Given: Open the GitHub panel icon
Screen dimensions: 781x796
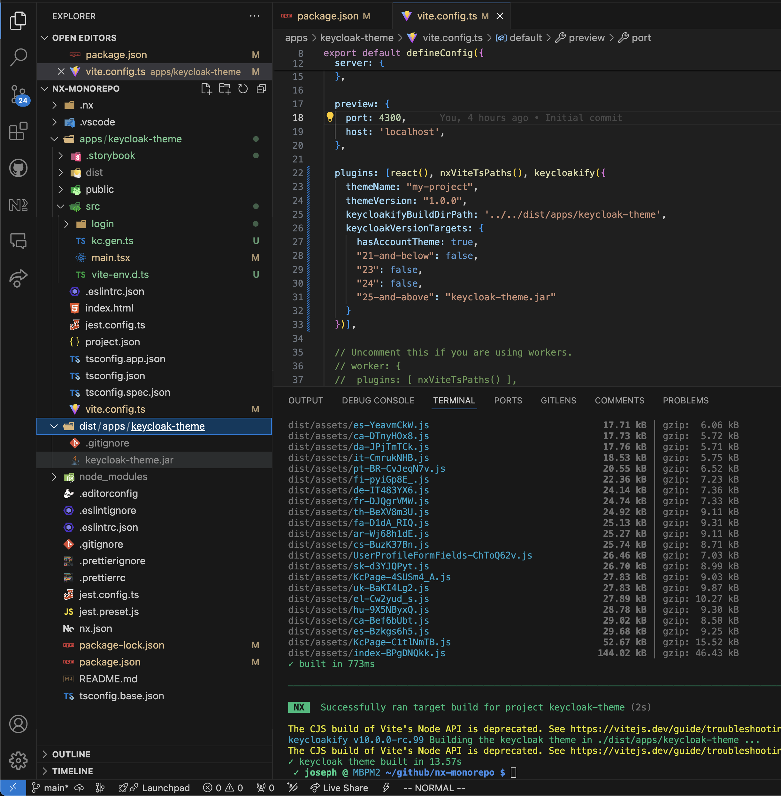Looking at the screenshot, I should pos(18,168).
